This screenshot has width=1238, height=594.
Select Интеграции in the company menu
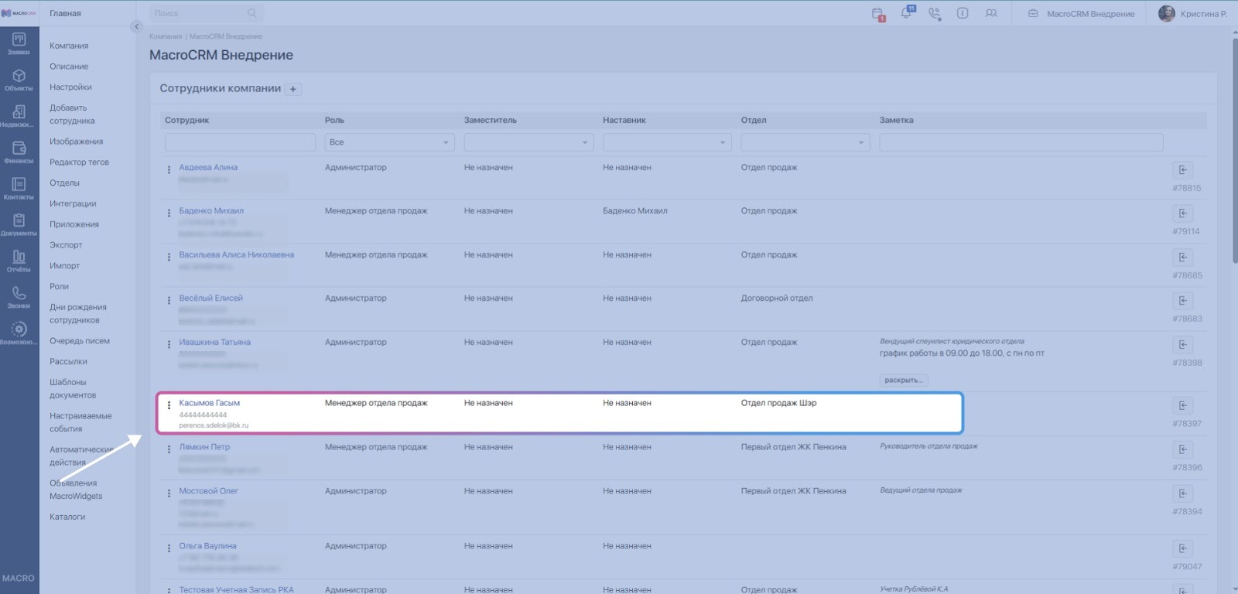73,203
